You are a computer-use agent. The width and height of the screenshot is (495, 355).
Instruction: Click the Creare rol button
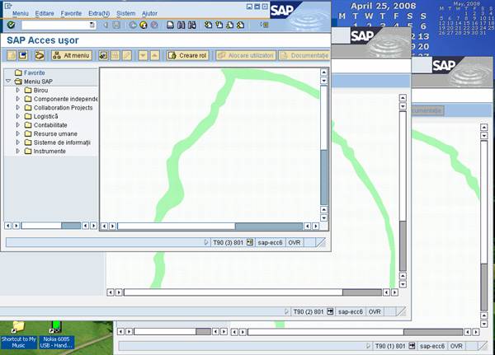point(188,55)
